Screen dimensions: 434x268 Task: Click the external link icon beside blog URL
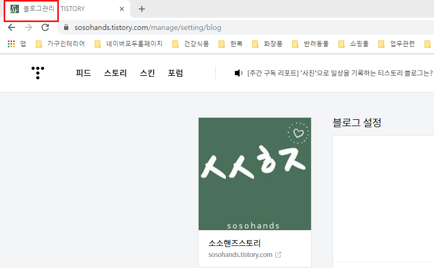[x=278, y=255]
